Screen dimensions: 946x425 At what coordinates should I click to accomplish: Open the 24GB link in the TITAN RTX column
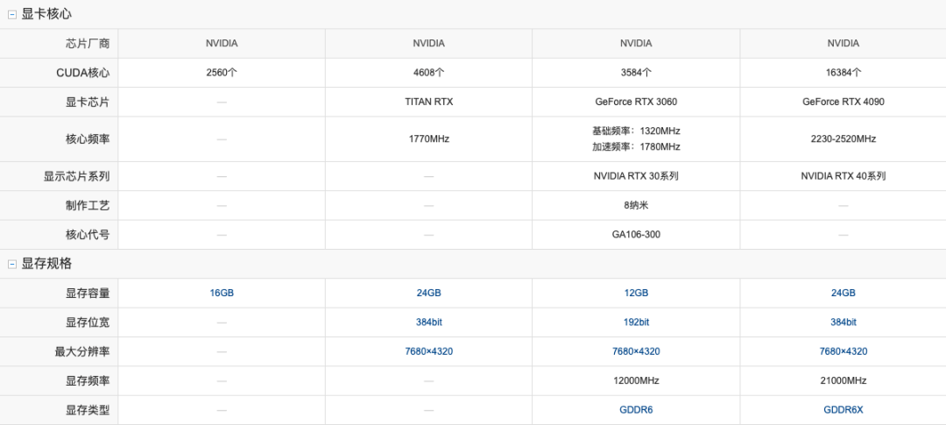point(429,294)
